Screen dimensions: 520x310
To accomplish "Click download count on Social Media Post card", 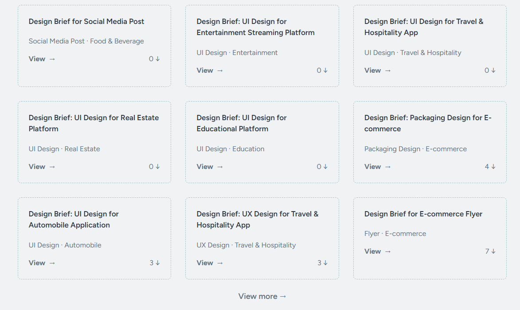I will coord(154,59).
